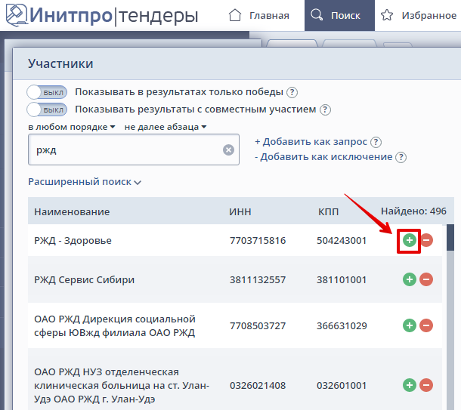
Task: Open the 'не далее абзаца' dropdown
Action: pyautogui.click(x=166, y=127)
